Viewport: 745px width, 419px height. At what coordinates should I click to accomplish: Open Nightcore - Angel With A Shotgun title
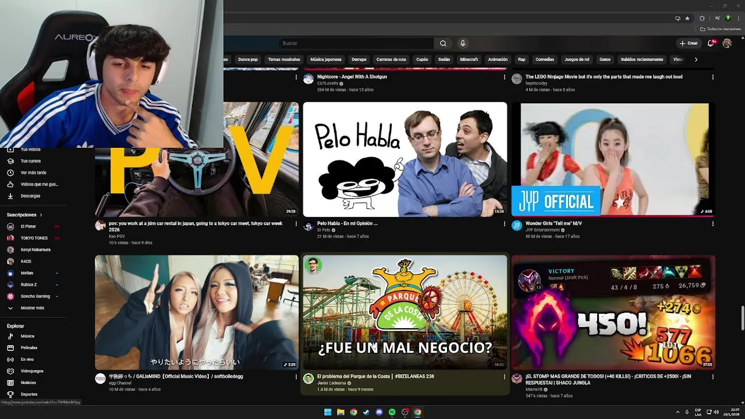(x=352, y=77)
